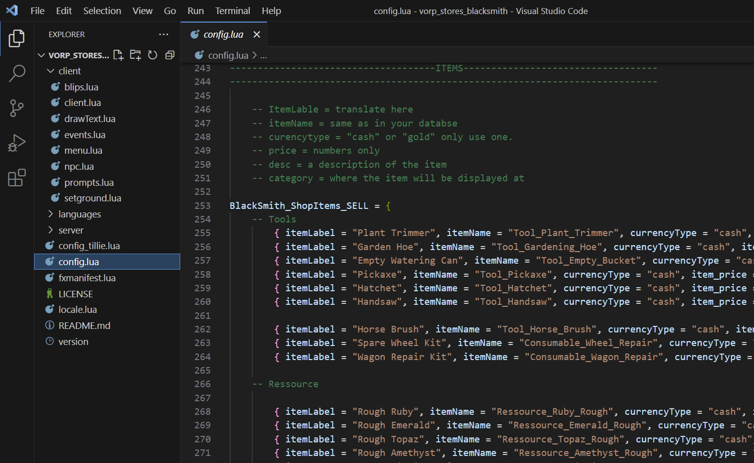
Task: Open events.lua file
Action: 85,135
